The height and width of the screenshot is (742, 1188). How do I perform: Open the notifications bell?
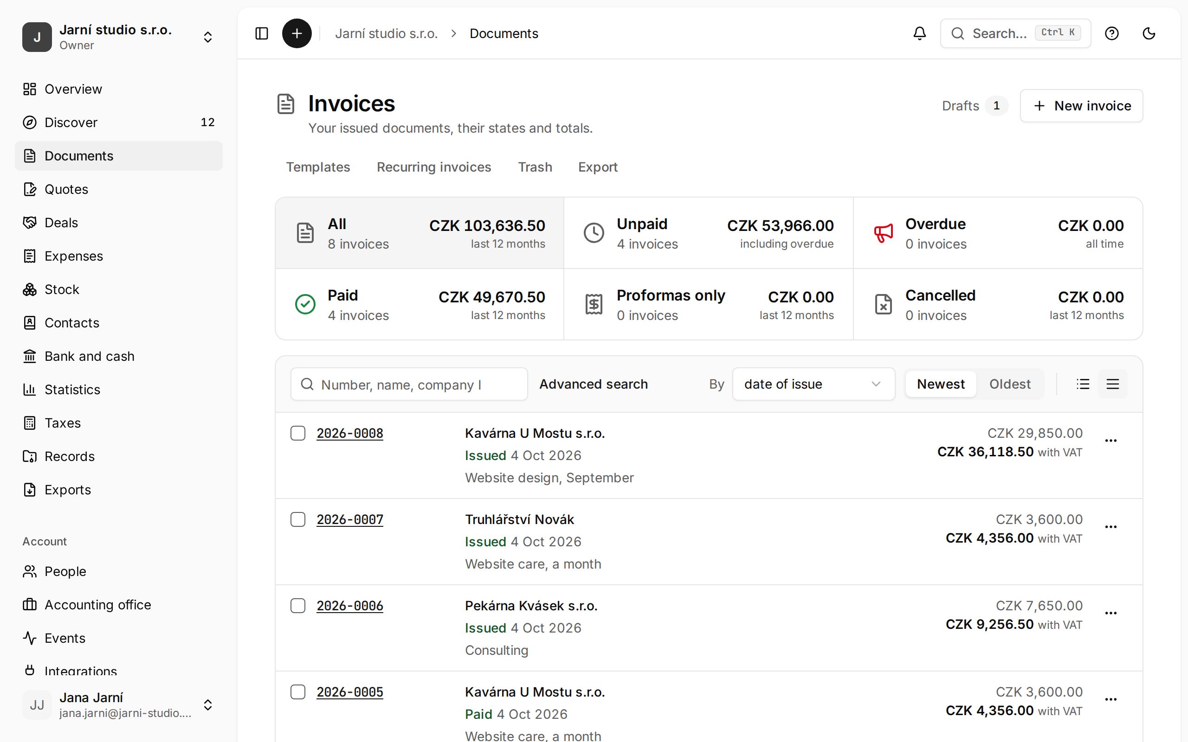(919, 33)
